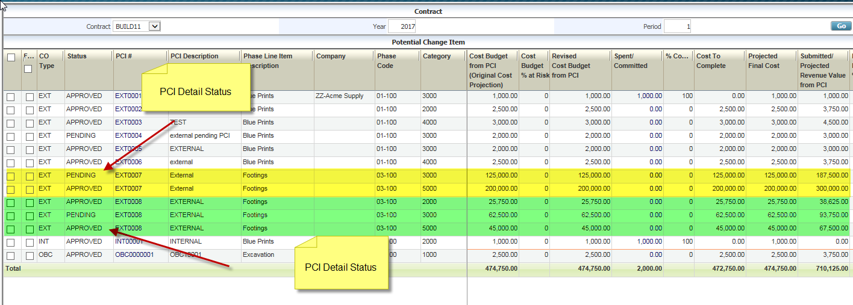Screen dimensions: 853x305
Task: Open the OBC0000001 PCI number link
Action: pos(134,255)
